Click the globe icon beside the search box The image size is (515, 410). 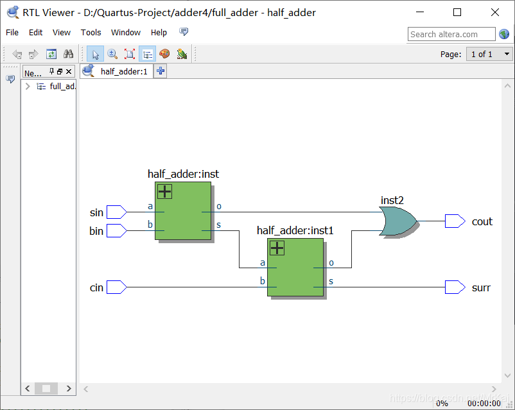tap(504, 34)
